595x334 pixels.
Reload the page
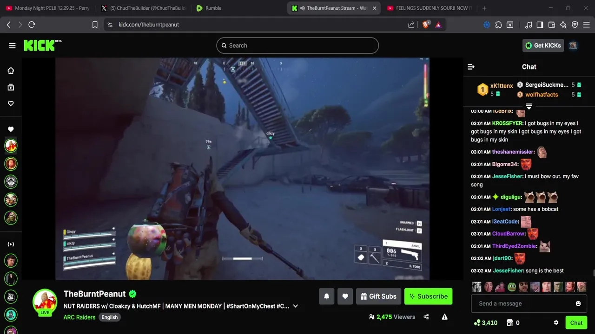point(32,25)
